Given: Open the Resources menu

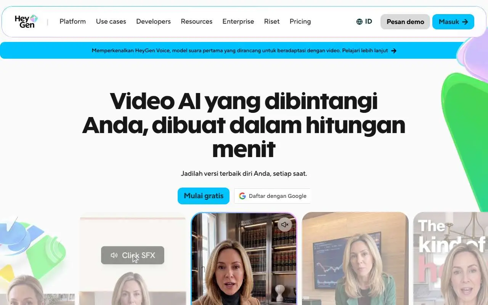Looking at the screenshot, I should [x=196, y=21].
